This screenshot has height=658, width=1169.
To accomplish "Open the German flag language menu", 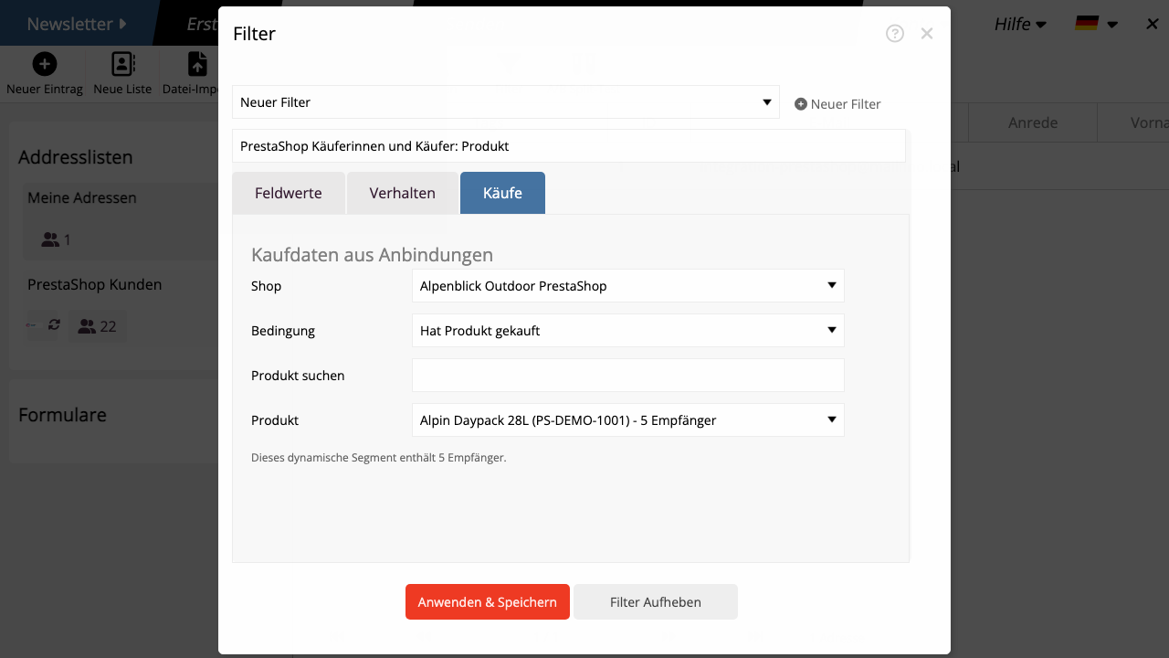I will 1096,24.
